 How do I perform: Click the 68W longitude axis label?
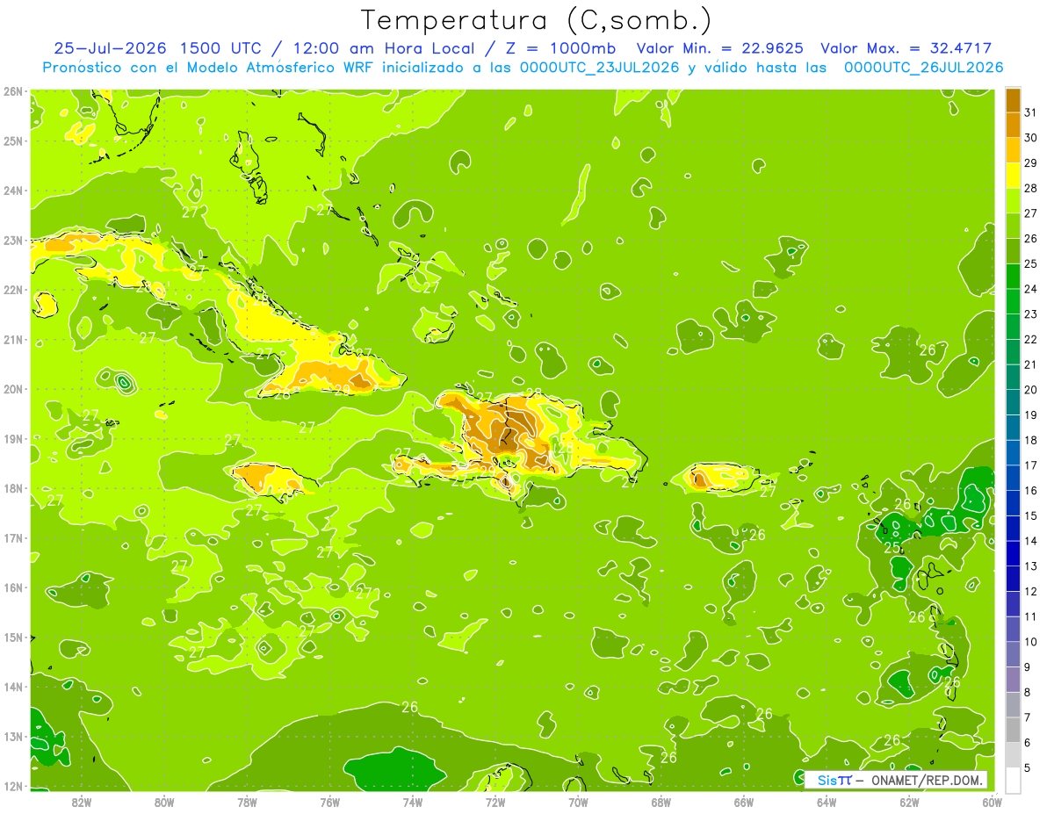tap(661, 802)
